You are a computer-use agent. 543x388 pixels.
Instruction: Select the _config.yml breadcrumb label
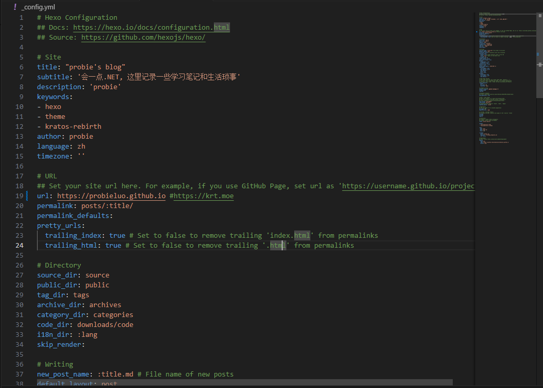(x=38, y=7)
